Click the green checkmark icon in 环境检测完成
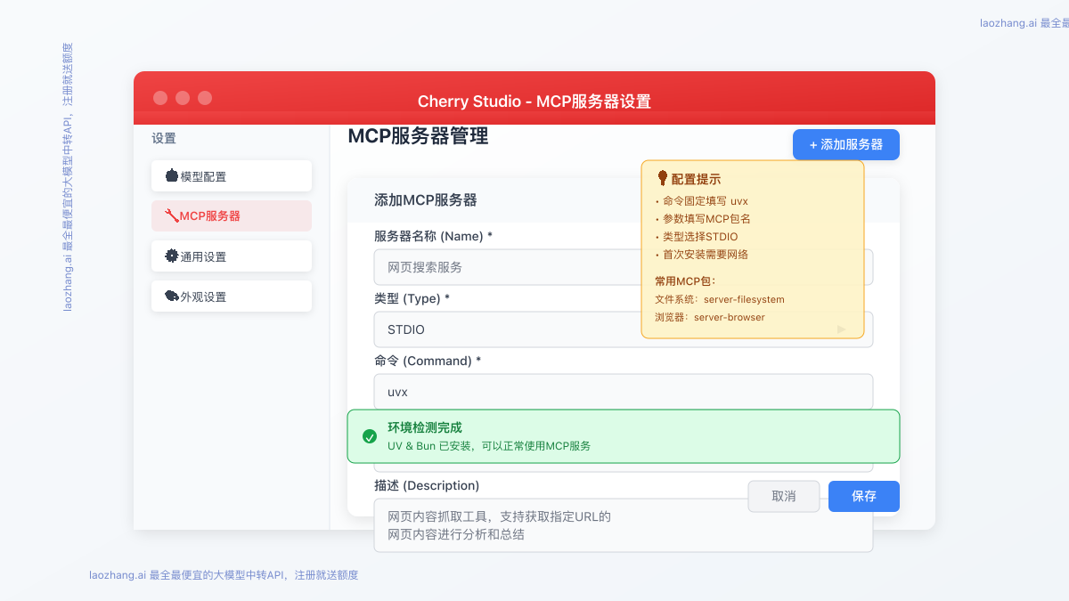 point(370,436)
